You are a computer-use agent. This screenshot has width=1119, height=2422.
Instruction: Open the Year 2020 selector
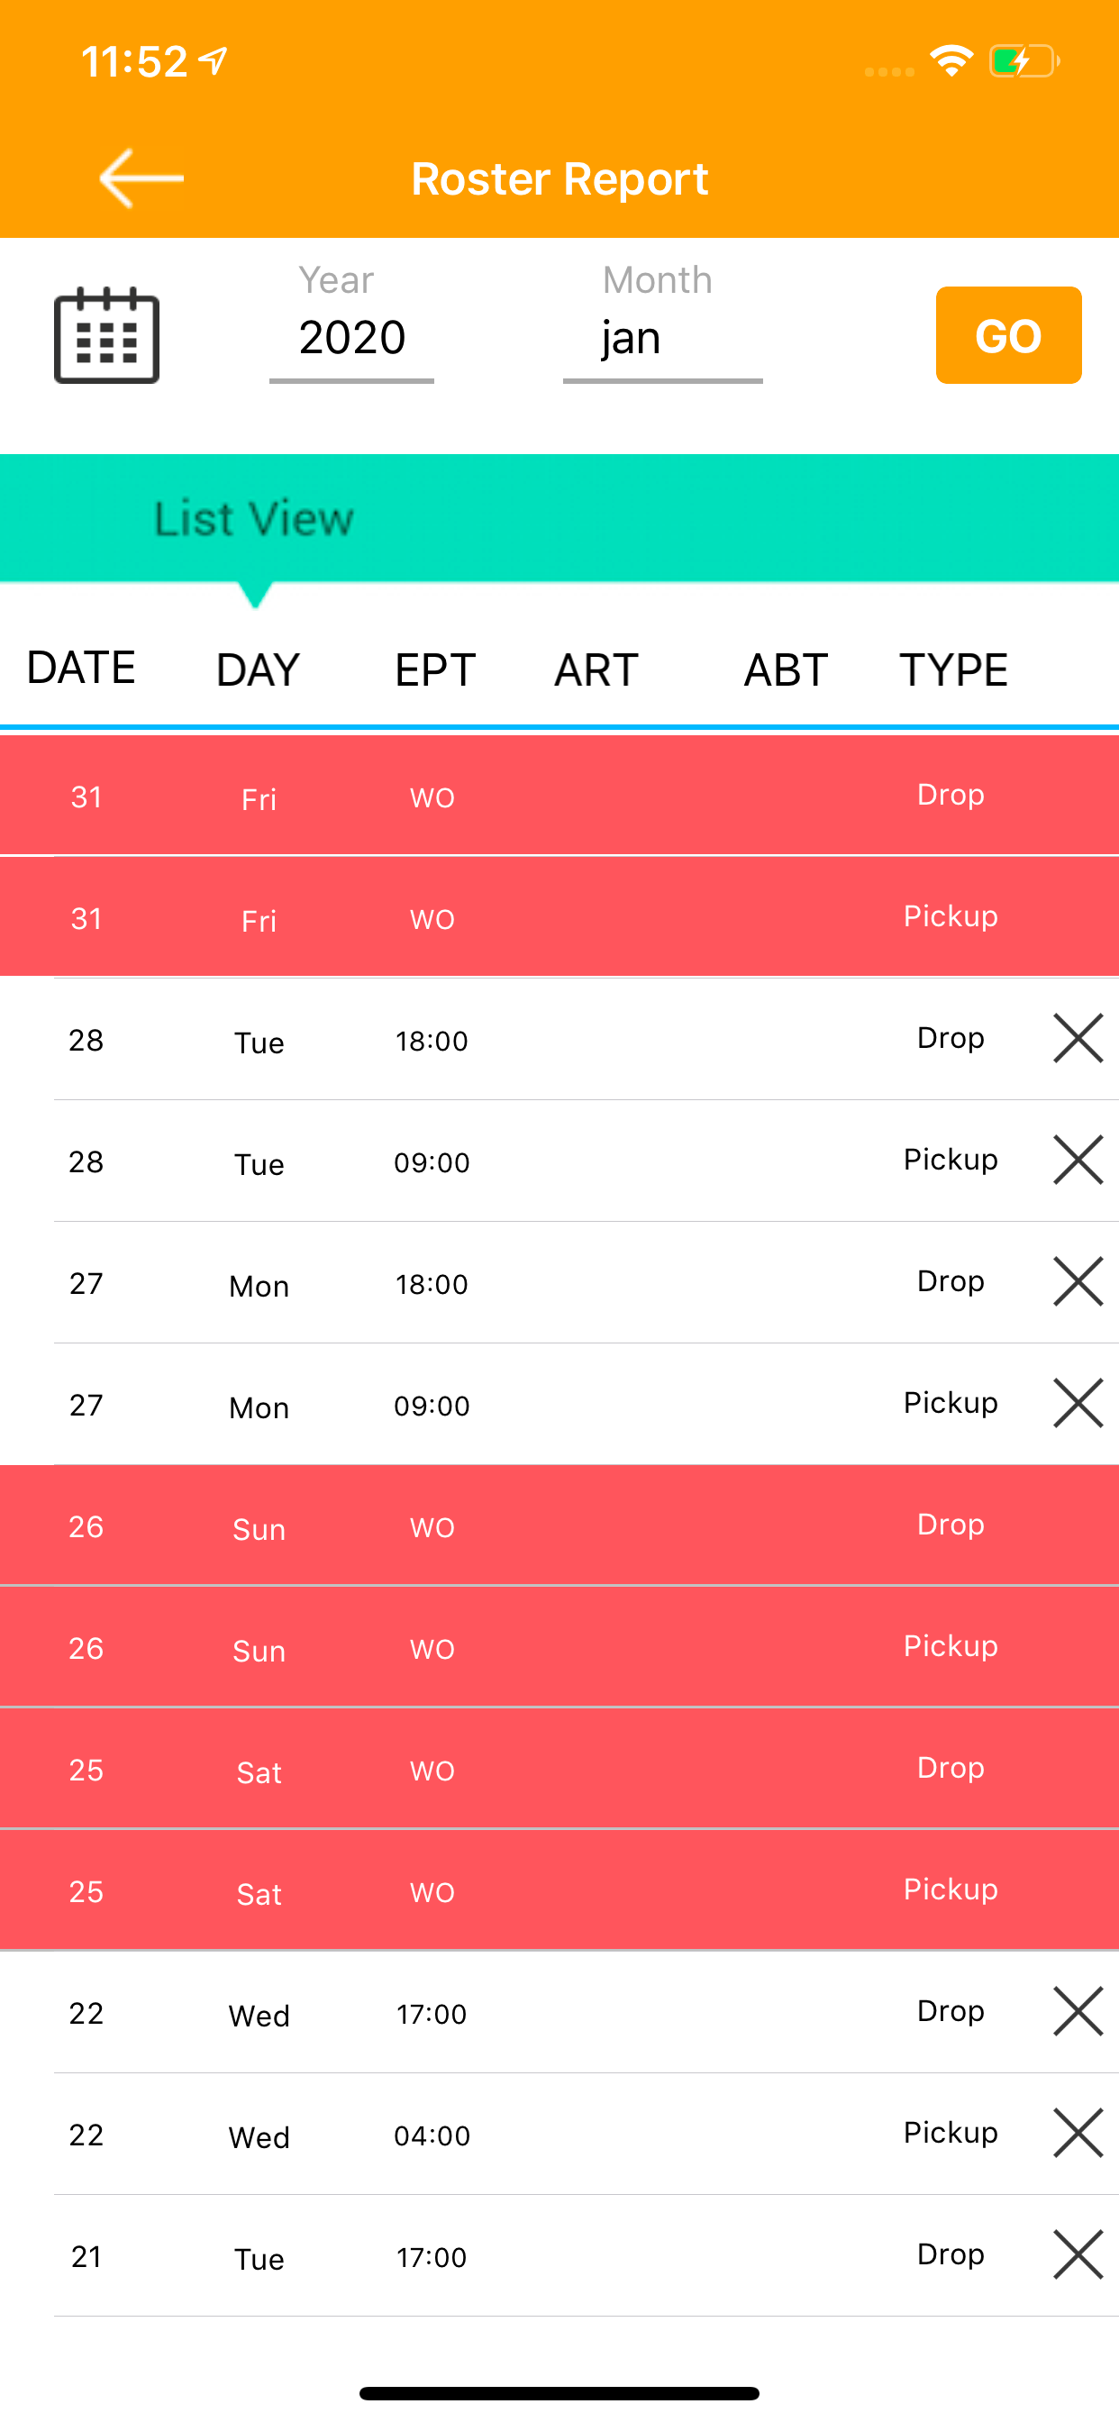[x=351, y=337]
